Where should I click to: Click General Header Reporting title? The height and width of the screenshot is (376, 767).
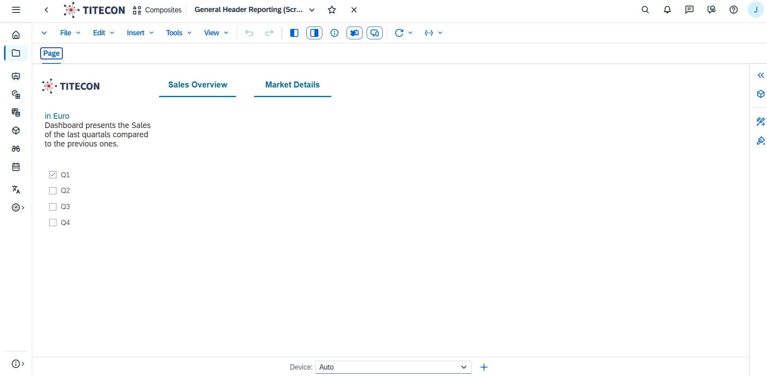pyautogui.click(x=249, y=10)
